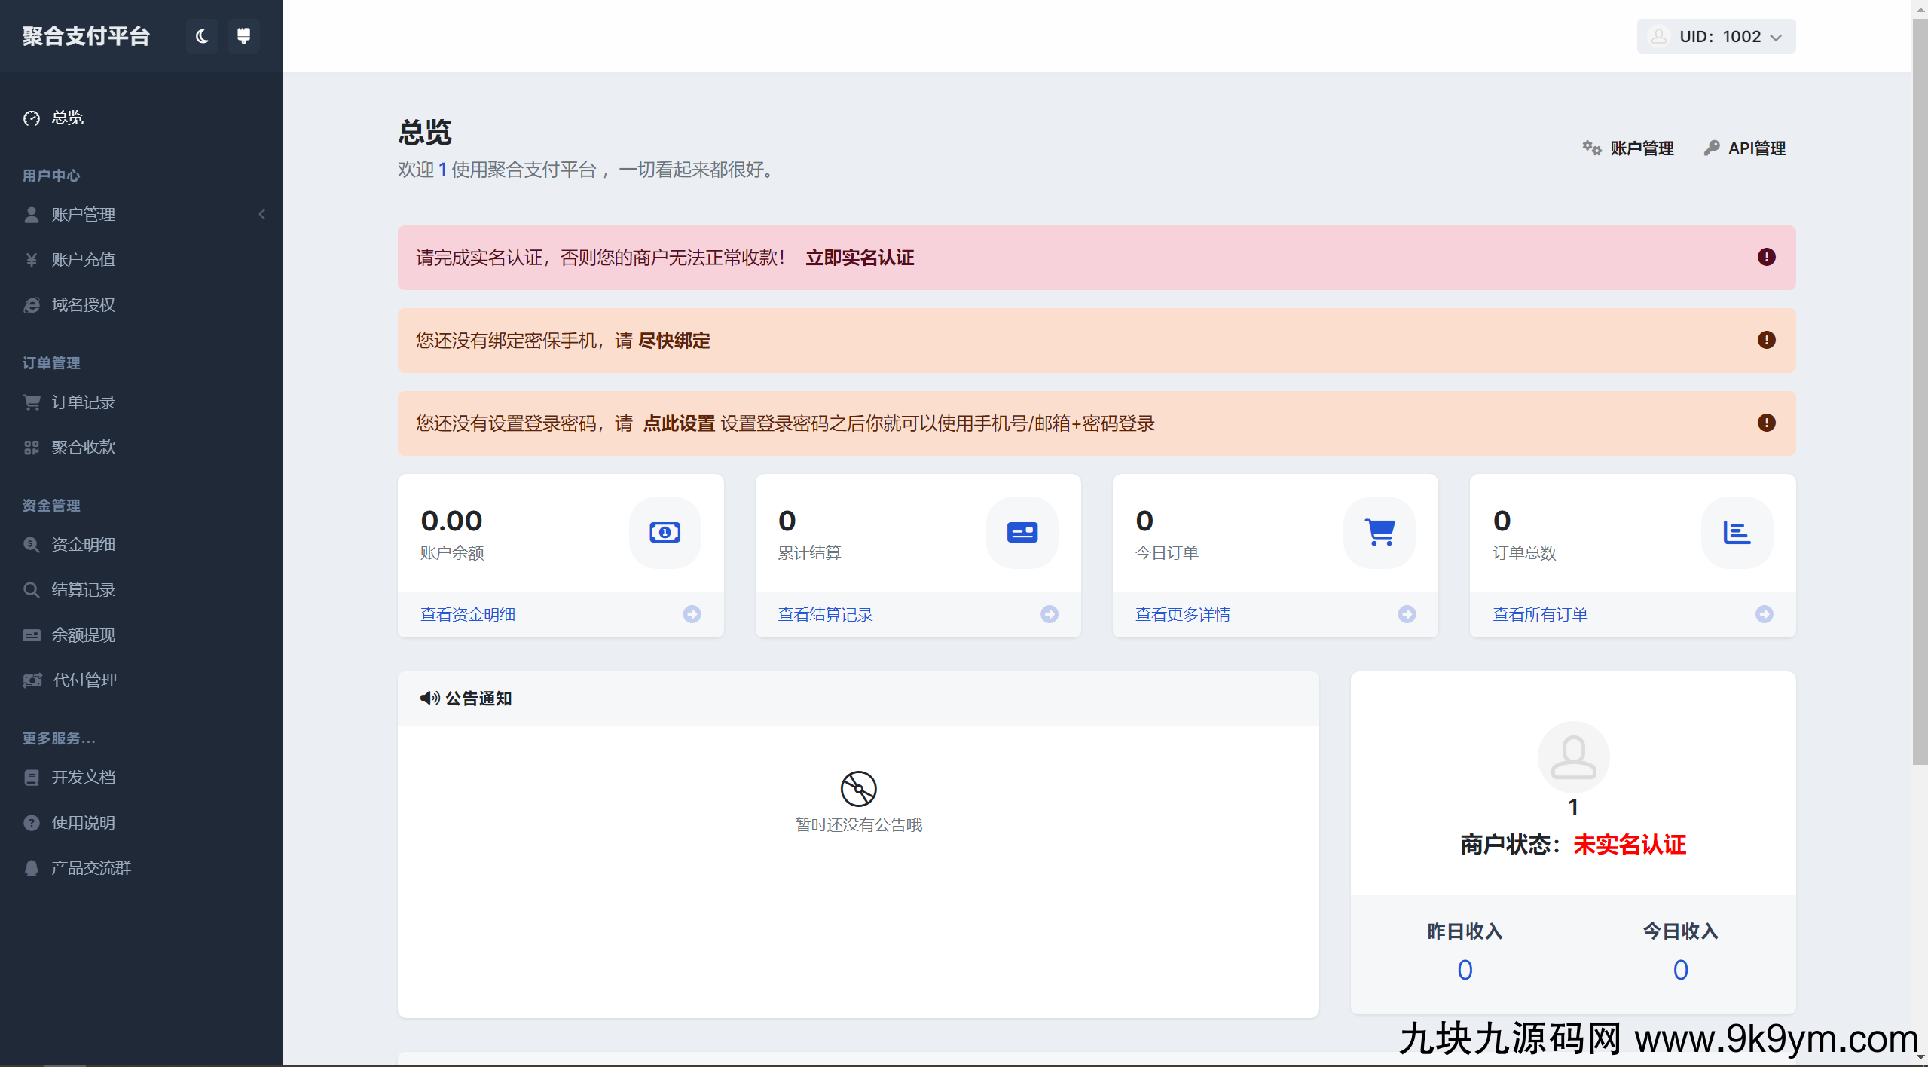
Task: Click the 尽快绑定 link
Action: [x=674, y=341]
